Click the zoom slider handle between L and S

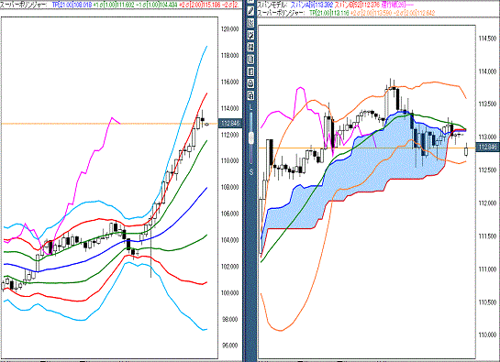pos(251,138)
